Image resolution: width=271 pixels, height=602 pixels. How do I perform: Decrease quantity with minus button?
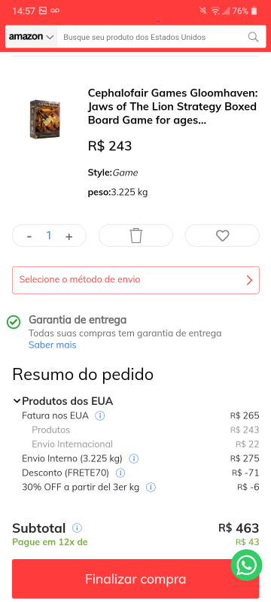(x=29, y=236)
